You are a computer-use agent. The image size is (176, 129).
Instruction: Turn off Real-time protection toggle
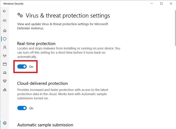coord(22,66)
